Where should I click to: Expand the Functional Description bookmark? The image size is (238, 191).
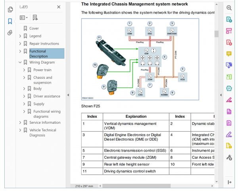tap(20, 51)
